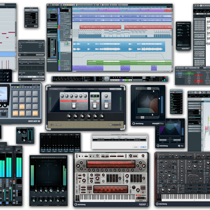Trigger the top-left pad in Groove Agent One
Image resolution: width=210 pixels, height=210 pixels.
coord(16,93)
